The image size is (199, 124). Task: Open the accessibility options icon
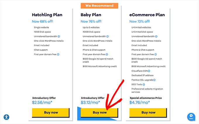point(6,117)
